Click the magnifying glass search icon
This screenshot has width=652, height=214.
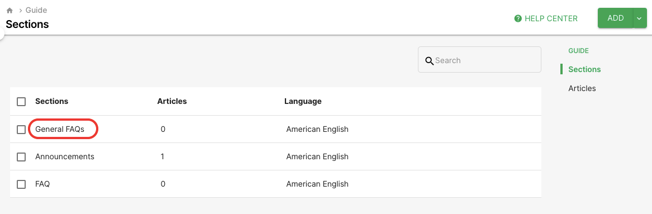tap(430, 61)
